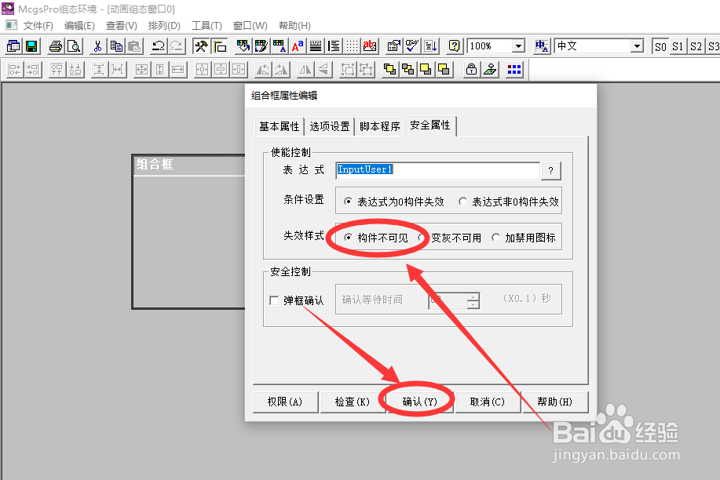The height and width of the screenshot is (480, 720).
Task: Switch to the 脚本程序 tab
Action: point(380,126)
